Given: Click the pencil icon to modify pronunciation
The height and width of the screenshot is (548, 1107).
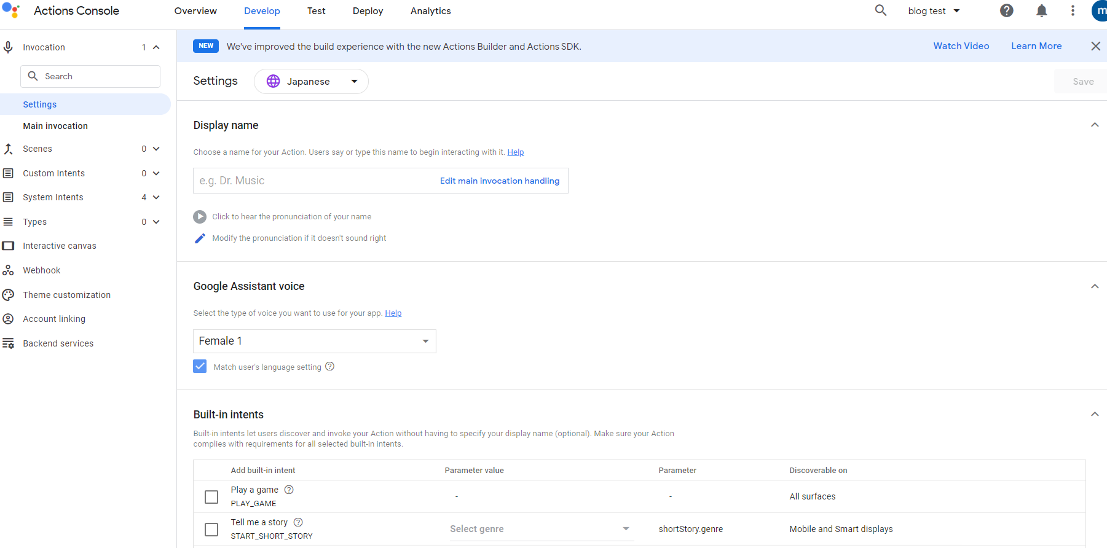Looking at the screenshot, I should pos(200,238).
